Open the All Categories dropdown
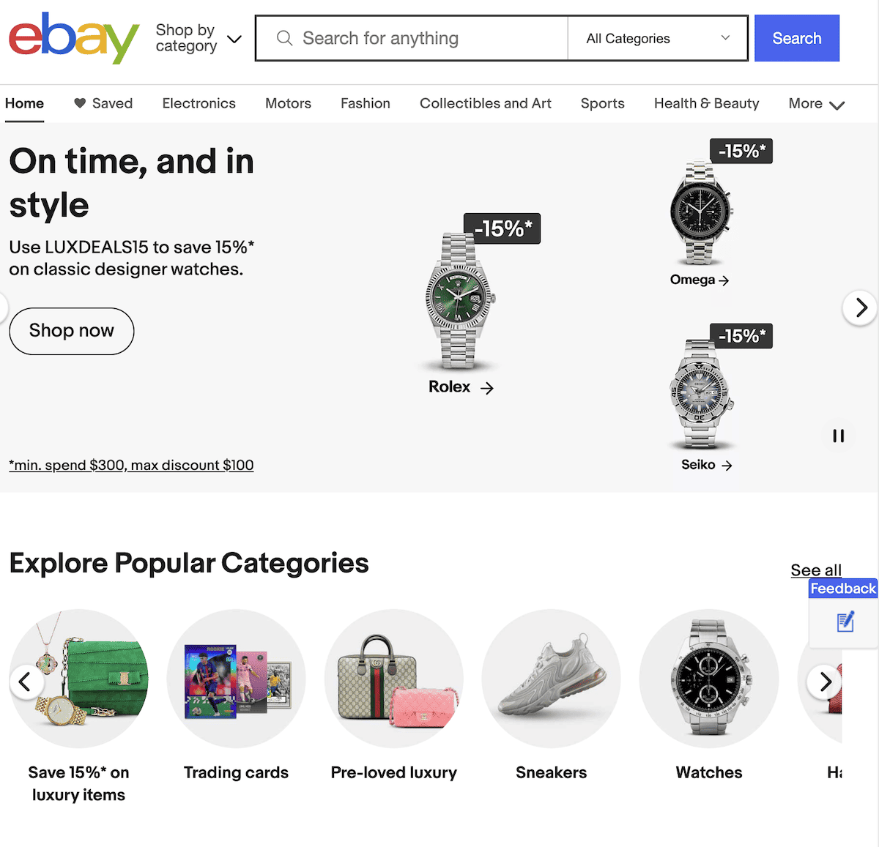879x847 pixels. point(656,38)
